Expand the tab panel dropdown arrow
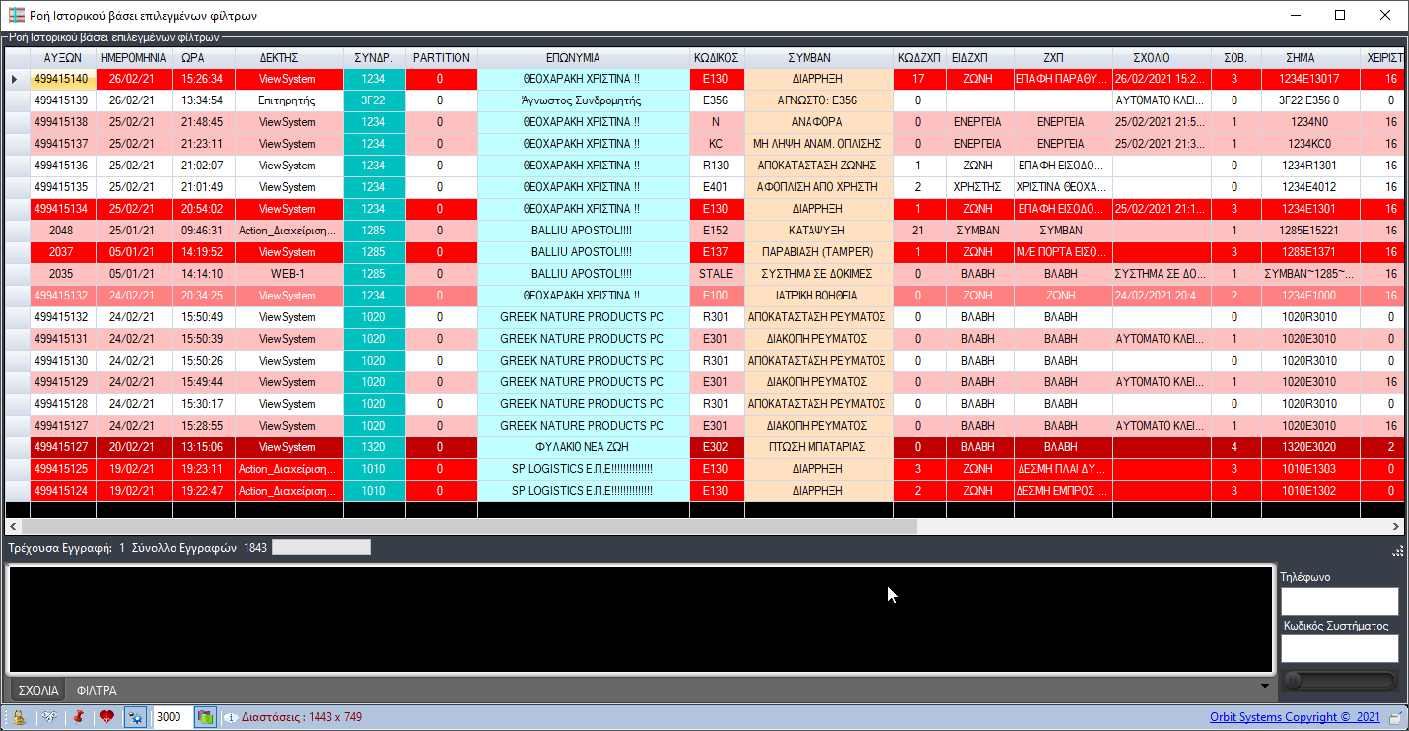 point(1265,686)
